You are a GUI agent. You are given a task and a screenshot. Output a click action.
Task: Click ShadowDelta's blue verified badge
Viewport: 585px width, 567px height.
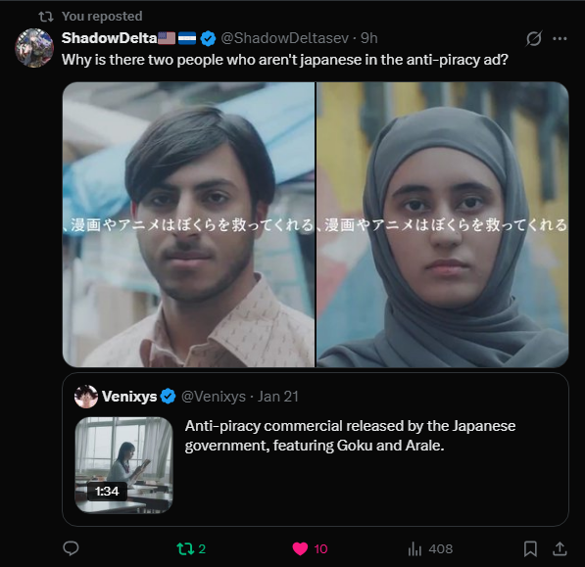208,38
